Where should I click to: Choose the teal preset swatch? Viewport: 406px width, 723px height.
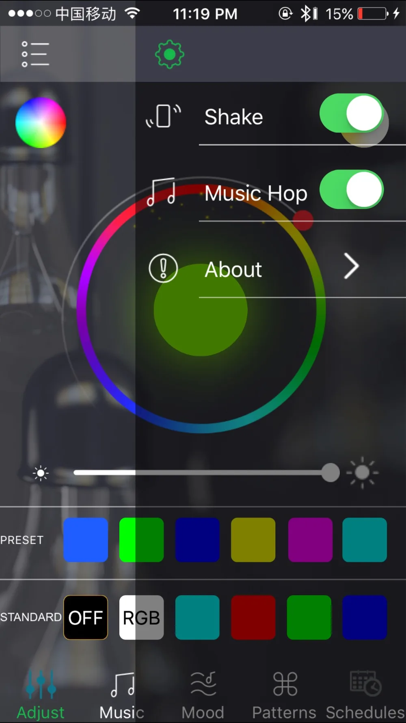coord(365,540)
